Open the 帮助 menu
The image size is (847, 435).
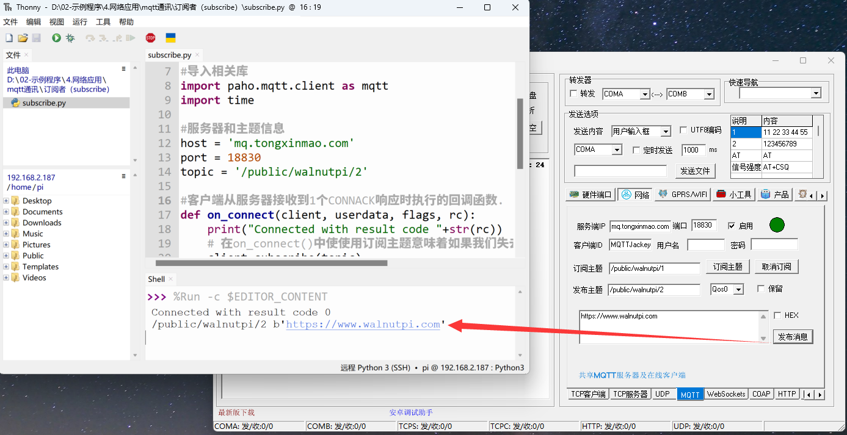point(126,22)
